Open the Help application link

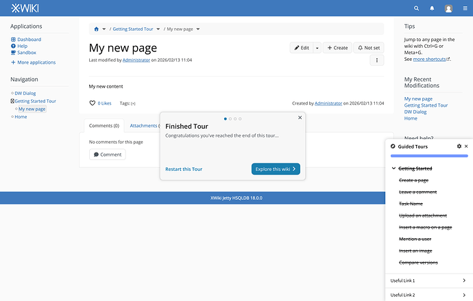(23, 46)
